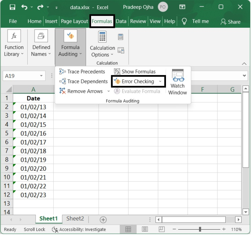Screen dimensions: 252x235
Task: Expand the Error Checking dropdown arrow
Action: point(160,81)
